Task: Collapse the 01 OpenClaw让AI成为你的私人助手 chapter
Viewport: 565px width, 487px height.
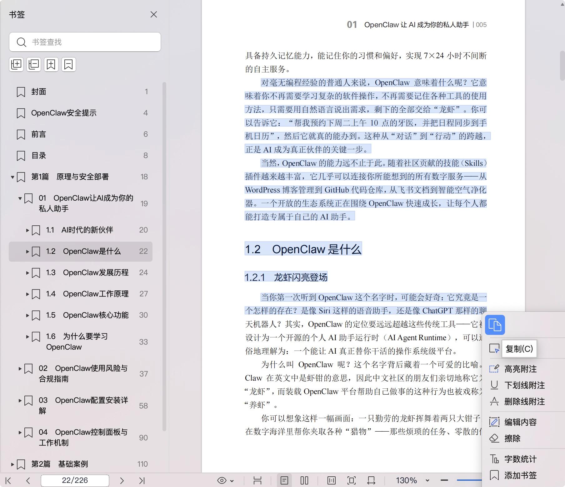Action: (20, 198)
